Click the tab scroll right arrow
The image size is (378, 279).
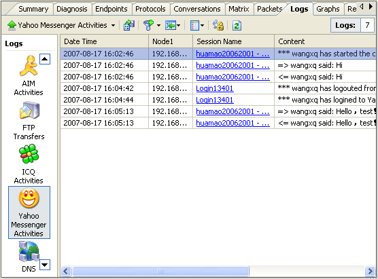pyautogui.click(x=371, y=7)
